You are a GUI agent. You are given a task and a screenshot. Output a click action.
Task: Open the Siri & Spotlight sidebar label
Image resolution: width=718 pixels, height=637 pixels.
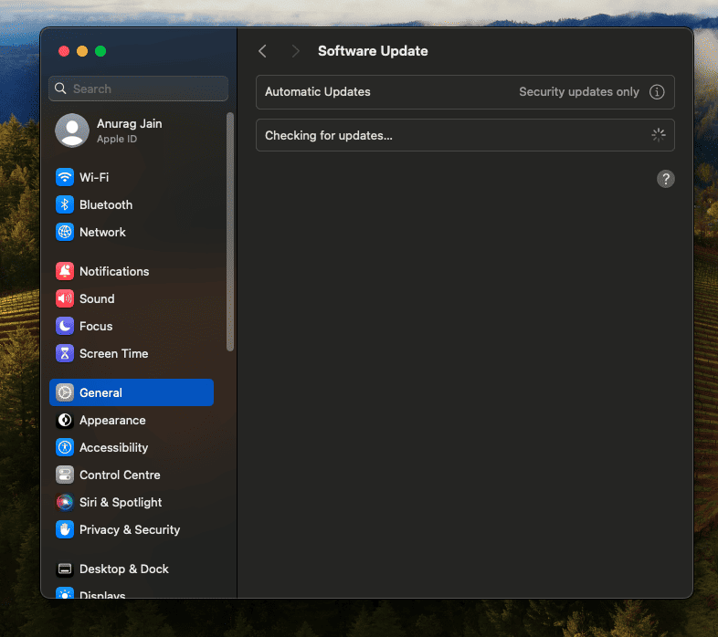point(121,503)
